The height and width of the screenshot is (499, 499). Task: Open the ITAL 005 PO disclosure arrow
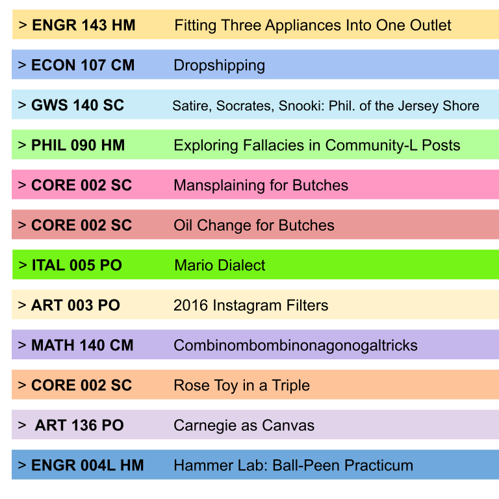pos(23,265)
